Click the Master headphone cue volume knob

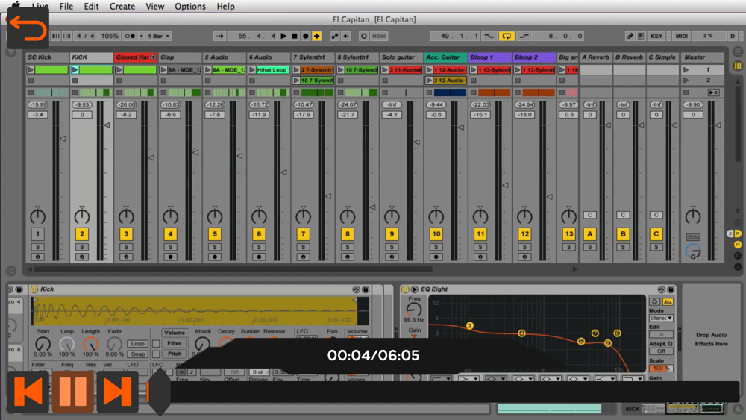point(693,251)
